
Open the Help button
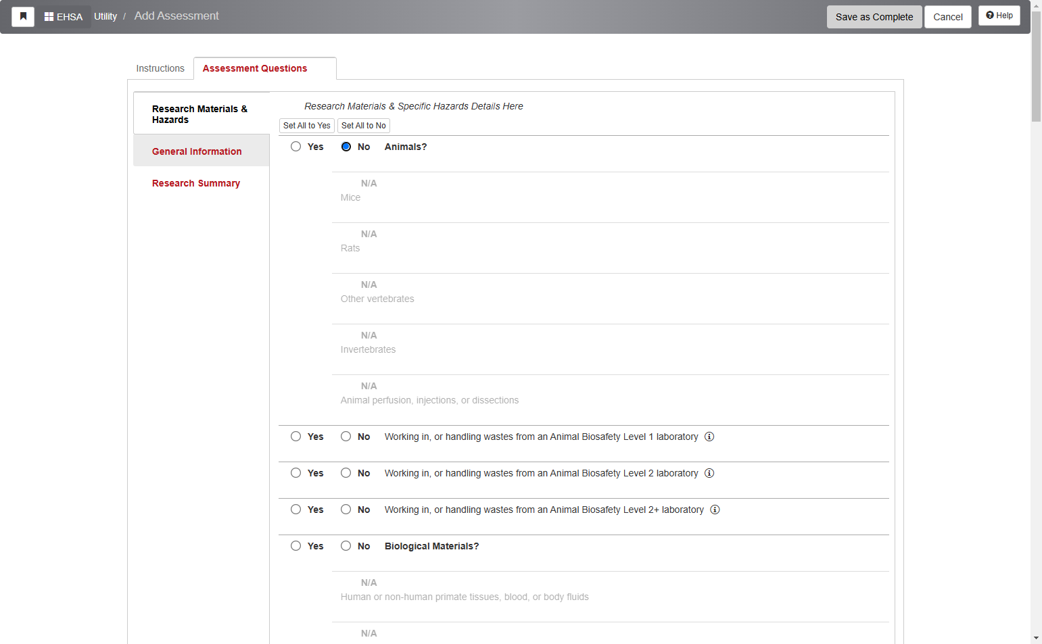pyautogui.click(x=999, y=16)
